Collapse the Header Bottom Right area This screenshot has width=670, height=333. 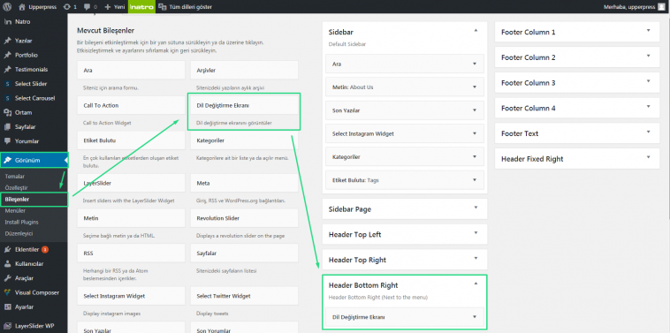click(x=476, y=284)
